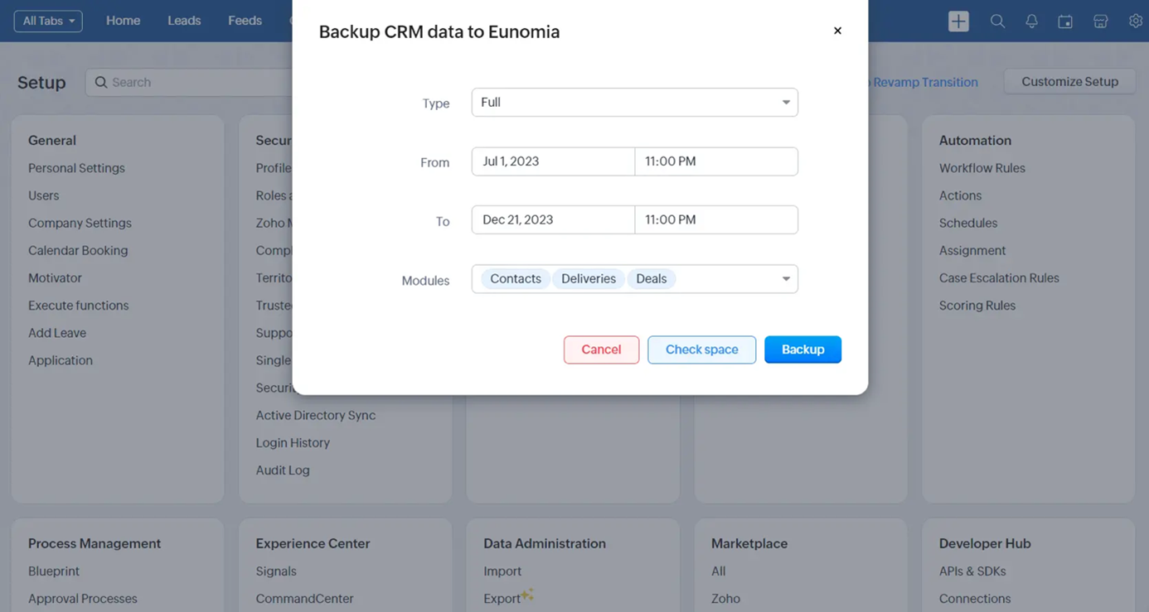Screen dimensions: 1149x612
Task: Open the calendar icon in top bar
Action: 1065,22
